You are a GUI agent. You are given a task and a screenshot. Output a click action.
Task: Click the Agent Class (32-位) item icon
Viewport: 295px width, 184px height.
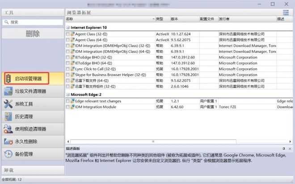[x=72, y=34]
